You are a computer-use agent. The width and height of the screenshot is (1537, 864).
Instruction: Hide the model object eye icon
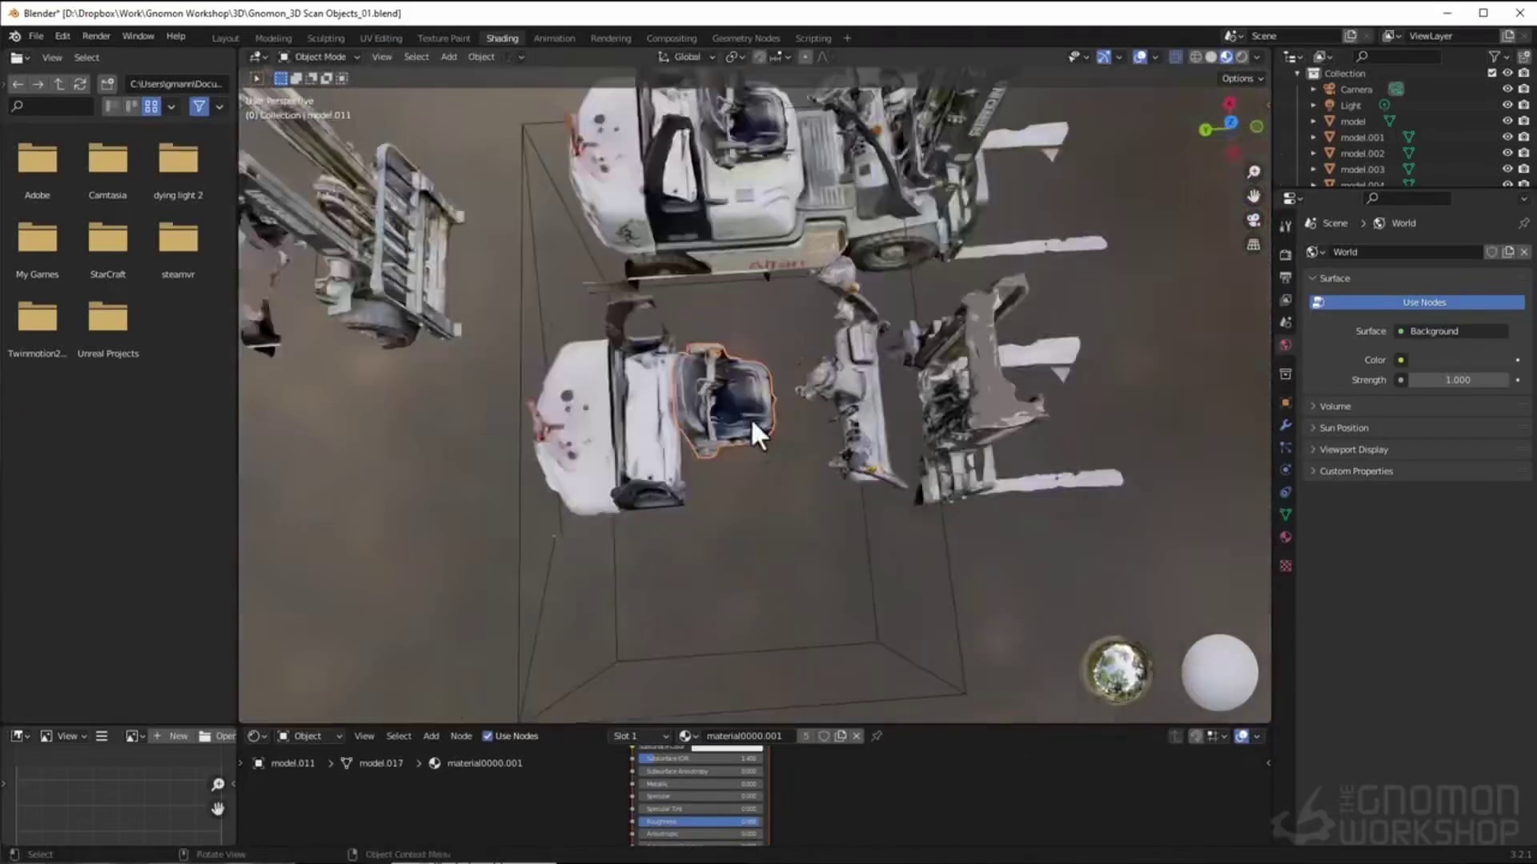pyautogui.click(x=1507, y=122)
